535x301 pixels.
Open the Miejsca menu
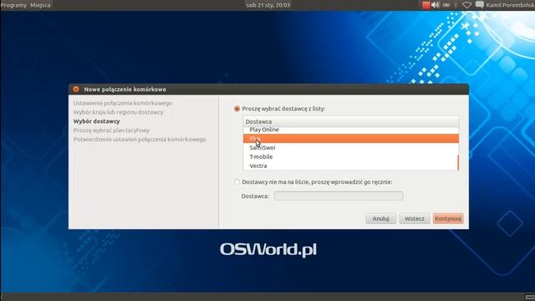[x=40, y=5]
